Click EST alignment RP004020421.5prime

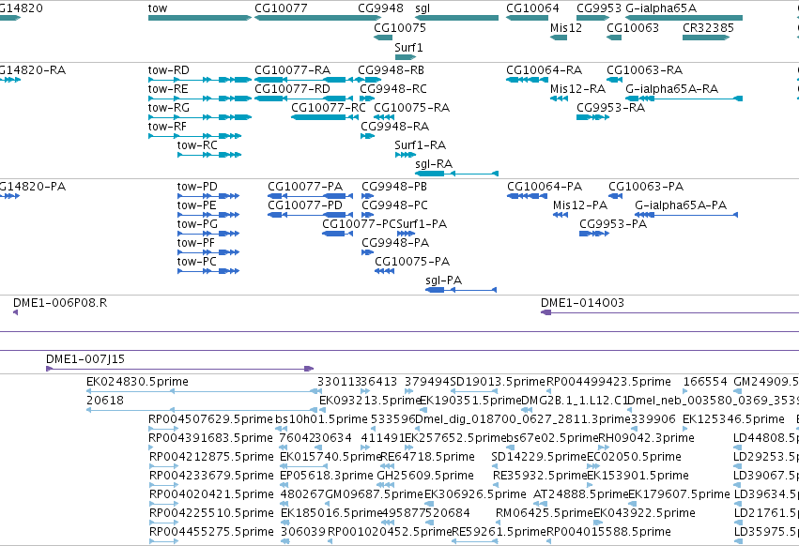[x=163, y=504]
